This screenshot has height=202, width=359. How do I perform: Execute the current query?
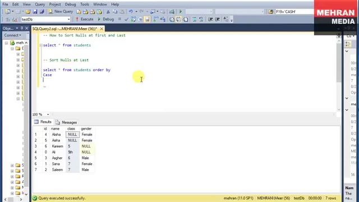(85, 19)
